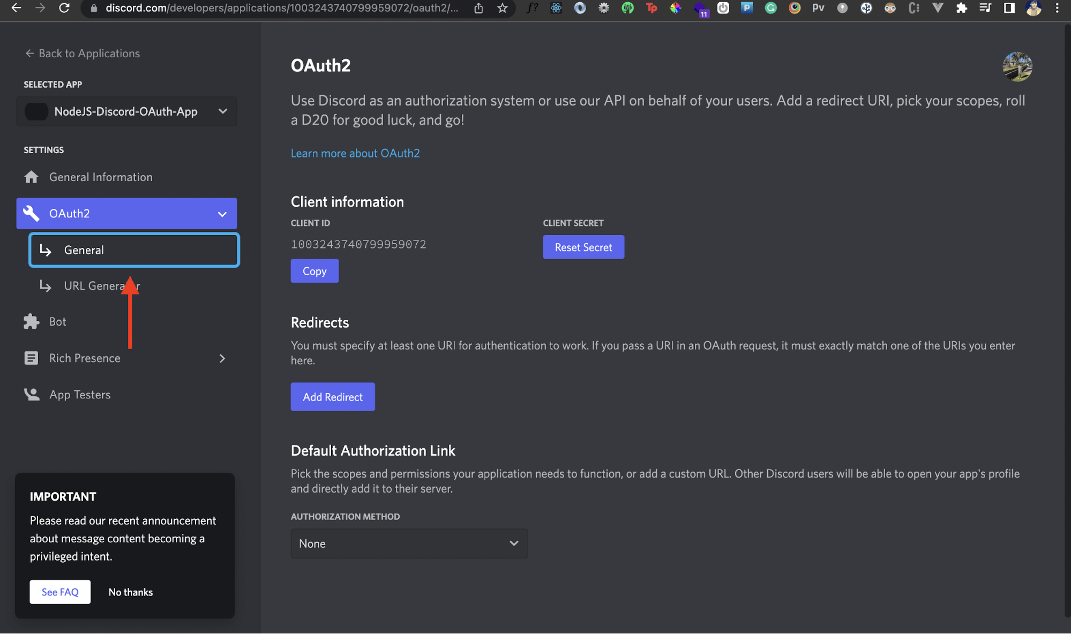Click the App Testers person icon
This screenshot has width=1071, height=634.
[31, 393]
